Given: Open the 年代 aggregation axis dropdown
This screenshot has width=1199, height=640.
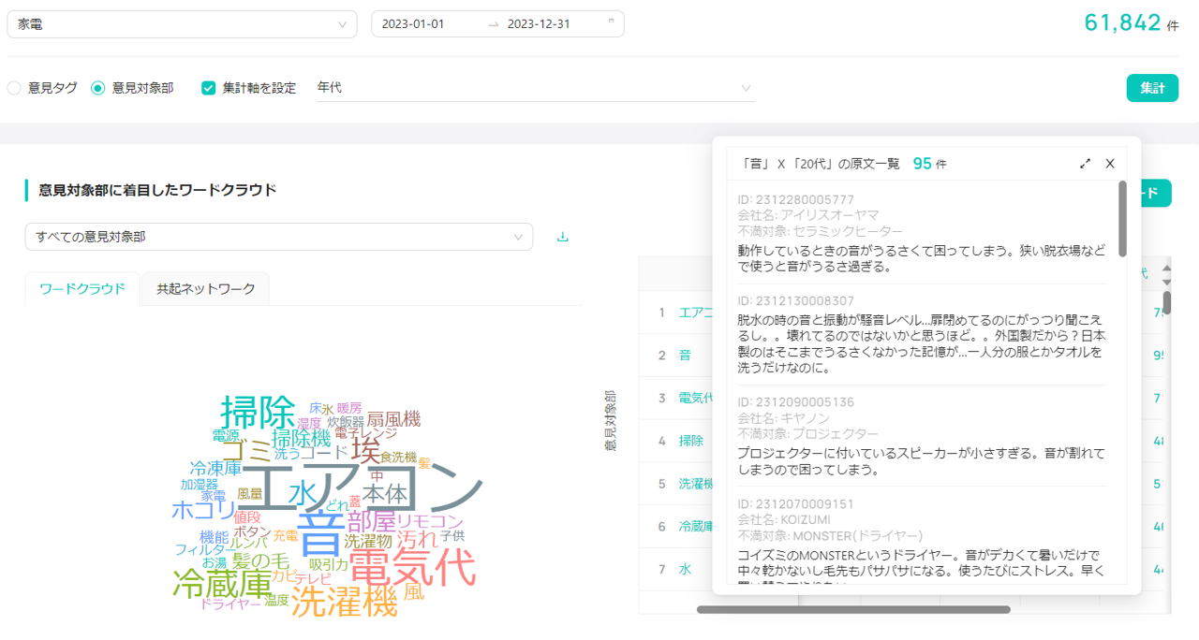Looking at the screenshot, I should [x=535, y=88].
